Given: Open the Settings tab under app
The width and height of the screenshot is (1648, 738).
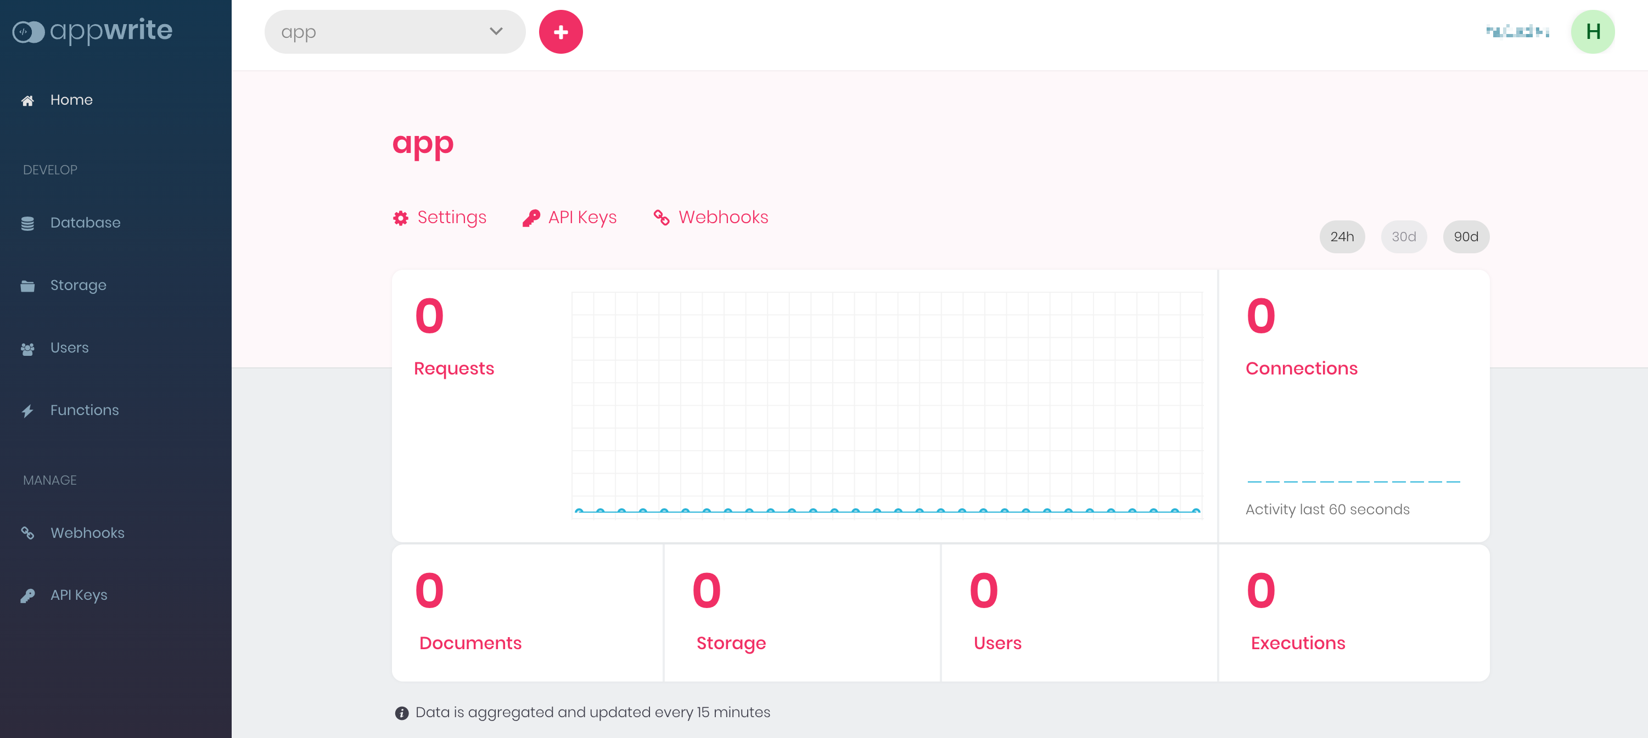Looking at the screenshot, I should pyautogui.click(x=440, y=217).
